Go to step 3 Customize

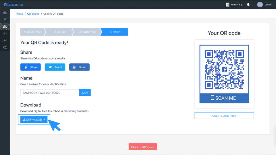point(87,32)
